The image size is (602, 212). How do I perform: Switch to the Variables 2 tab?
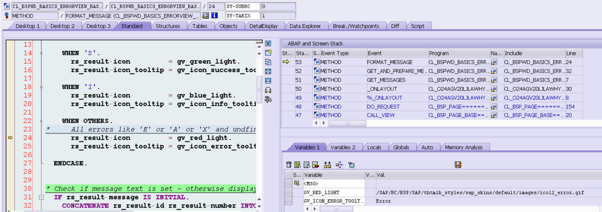pos(343,147)
